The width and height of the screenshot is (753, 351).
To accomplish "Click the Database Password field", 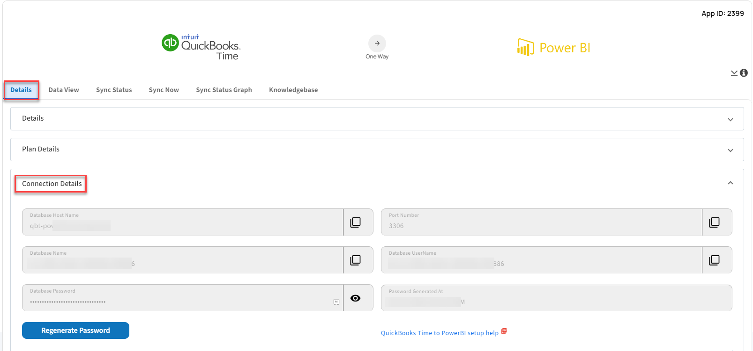I will point(183,298).
